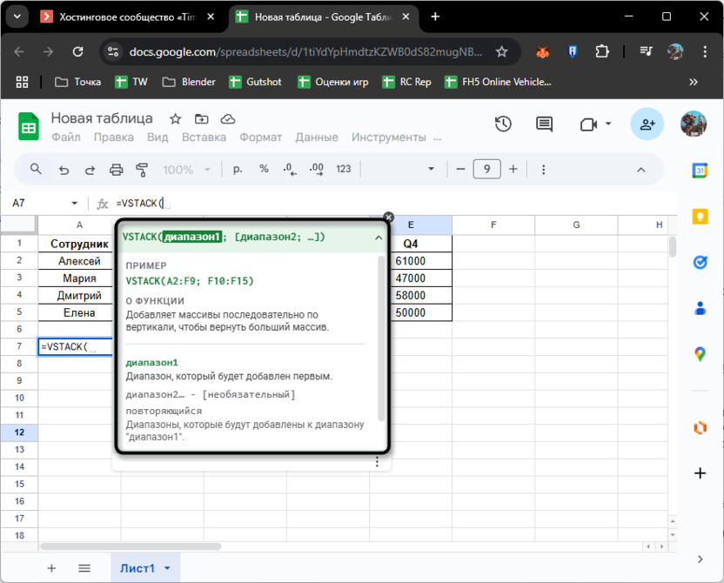
Task: Add a new sheet with plus button
Action: coord(51,568)
